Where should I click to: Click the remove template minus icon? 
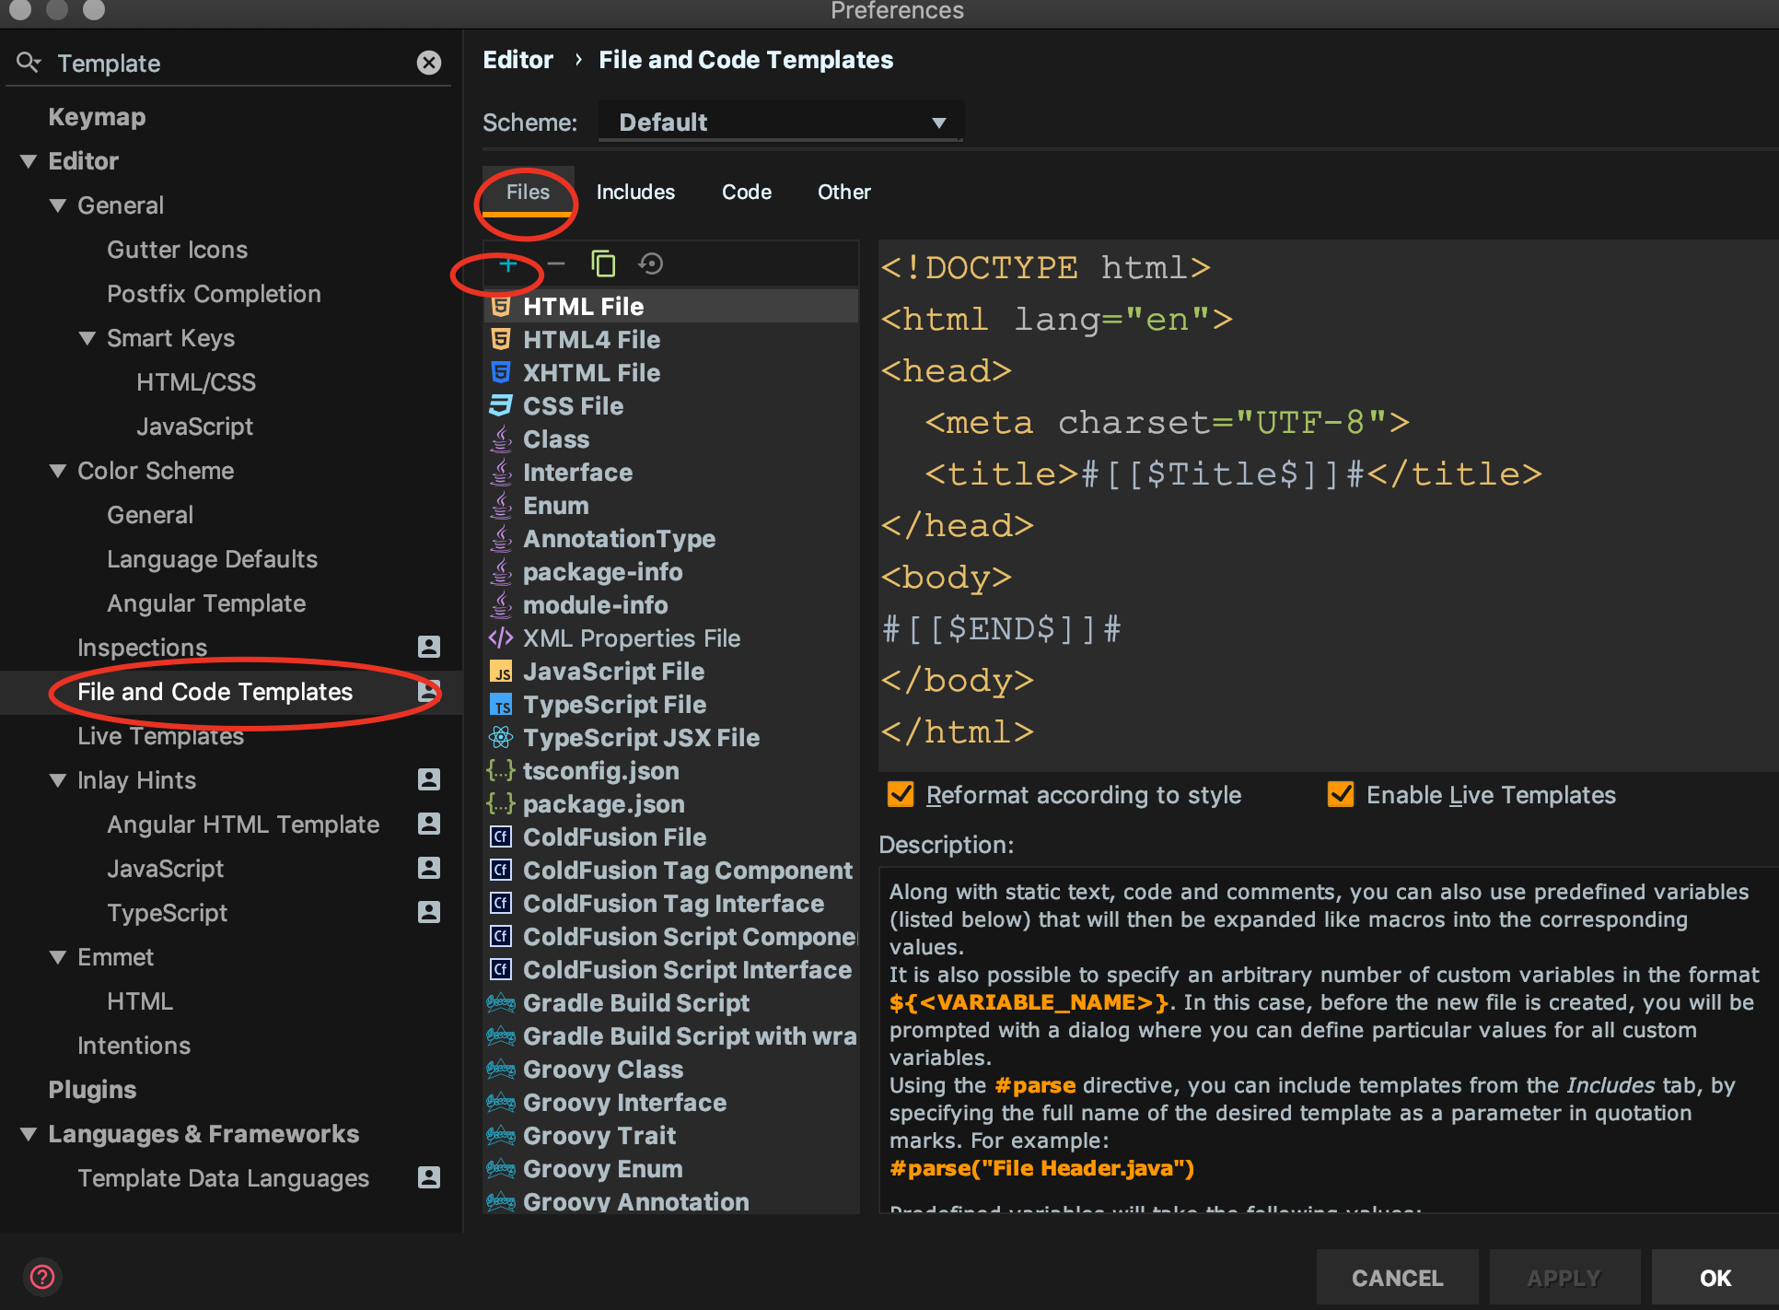point(555,264)
